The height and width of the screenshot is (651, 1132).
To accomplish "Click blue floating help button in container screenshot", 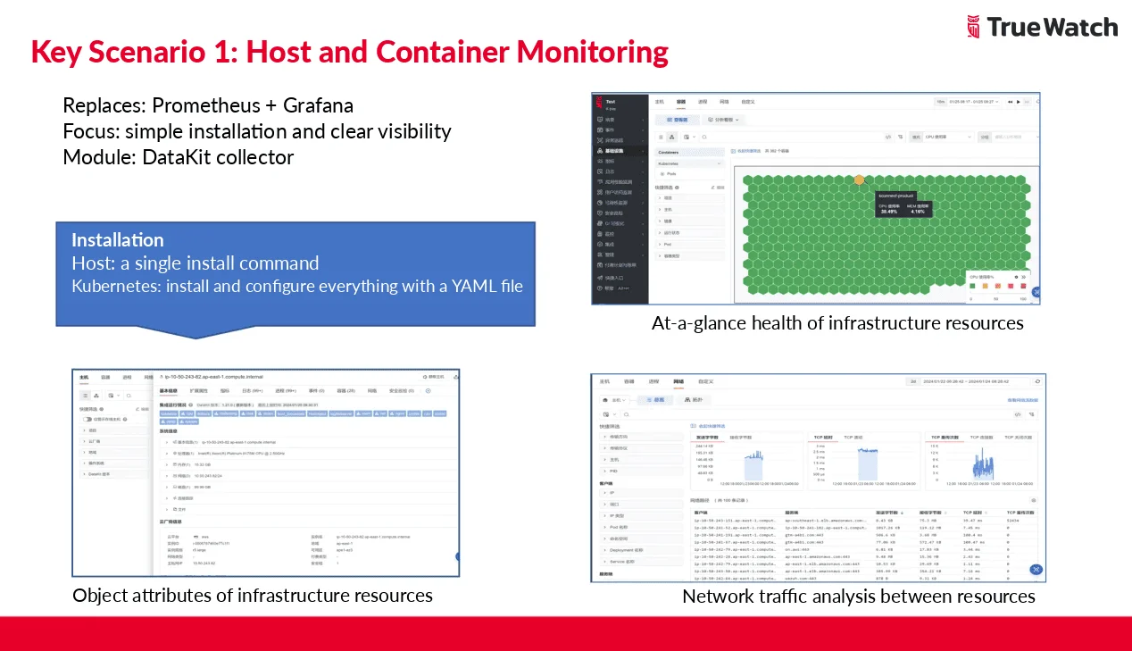I will tap(1036, 292).
